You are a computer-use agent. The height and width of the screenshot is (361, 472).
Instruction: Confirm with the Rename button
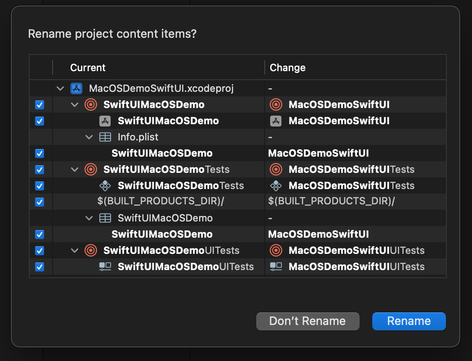409,321
